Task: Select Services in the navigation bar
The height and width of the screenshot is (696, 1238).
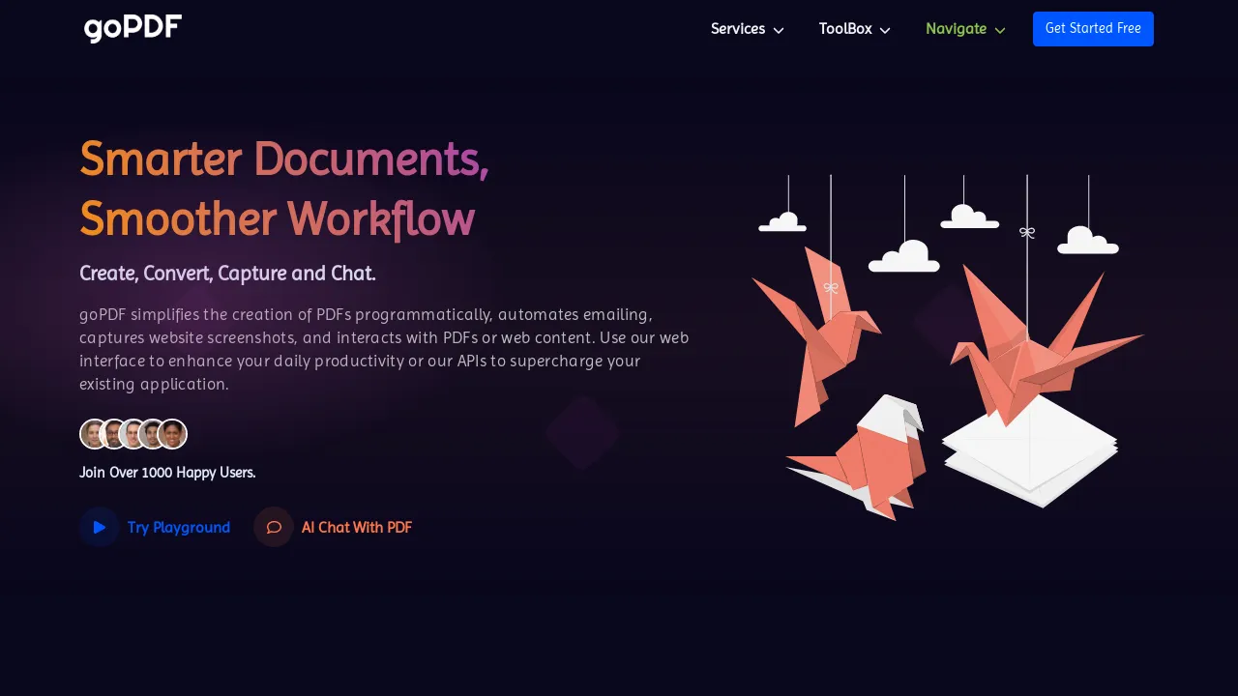Action: (x=738, y=29)
